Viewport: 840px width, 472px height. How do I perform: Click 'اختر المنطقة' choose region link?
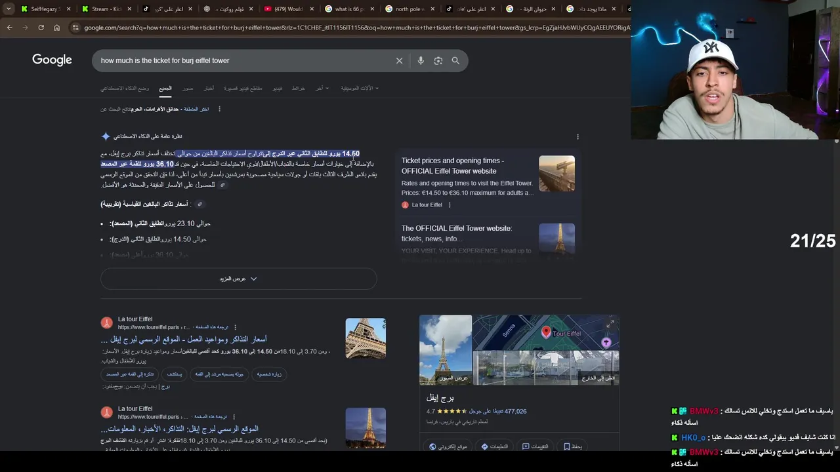[196, 109]
